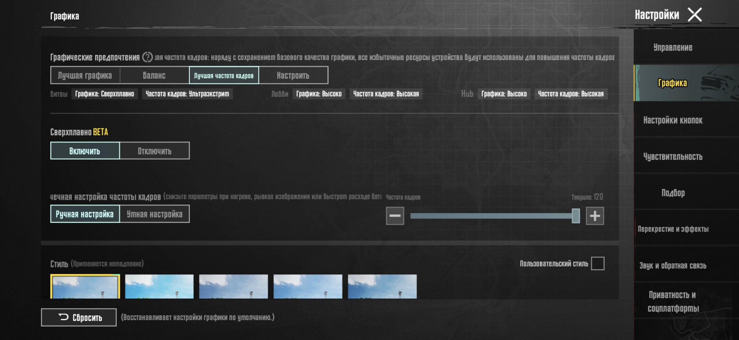739x340 pixels.
Task: Select Отключить for Сверхплавно
Action: pos(154,151)
